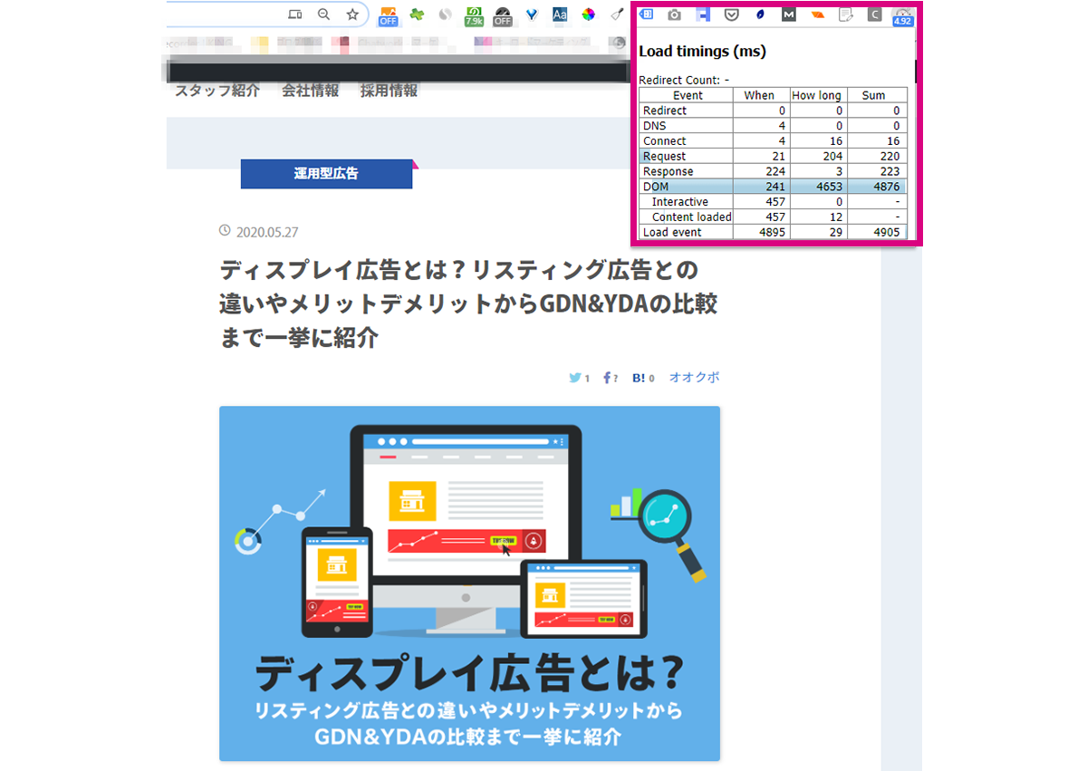
Task: Click the Load event how-long value 29
Action: click(836, 233)
